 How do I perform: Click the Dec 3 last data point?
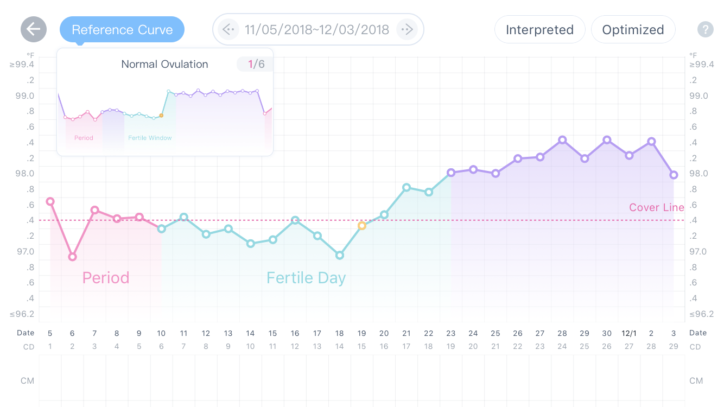tap(674, 175)
